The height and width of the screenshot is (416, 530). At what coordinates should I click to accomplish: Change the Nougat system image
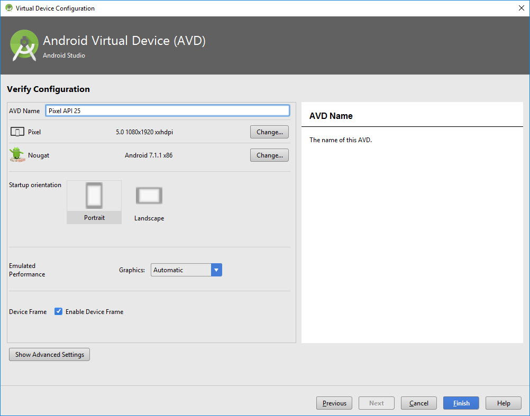[x=269, y=155]
